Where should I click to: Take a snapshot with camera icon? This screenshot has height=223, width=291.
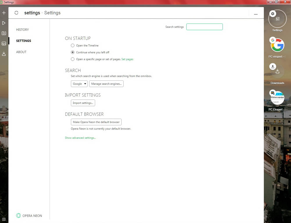[4, 33]
